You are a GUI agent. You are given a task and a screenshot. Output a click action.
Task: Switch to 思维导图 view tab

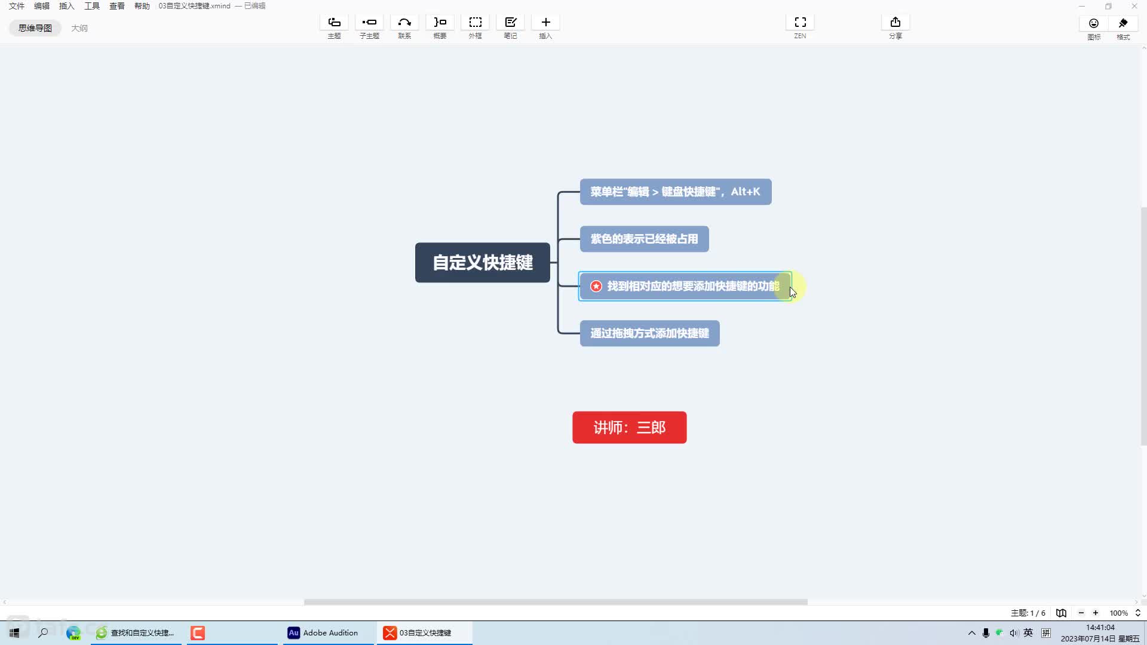pyautogui.click(x=35, y=28)
